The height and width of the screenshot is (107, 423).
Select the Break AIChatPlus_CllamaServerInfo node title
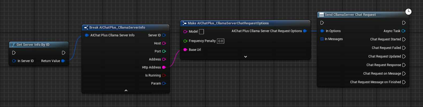(x=117, y=28)
